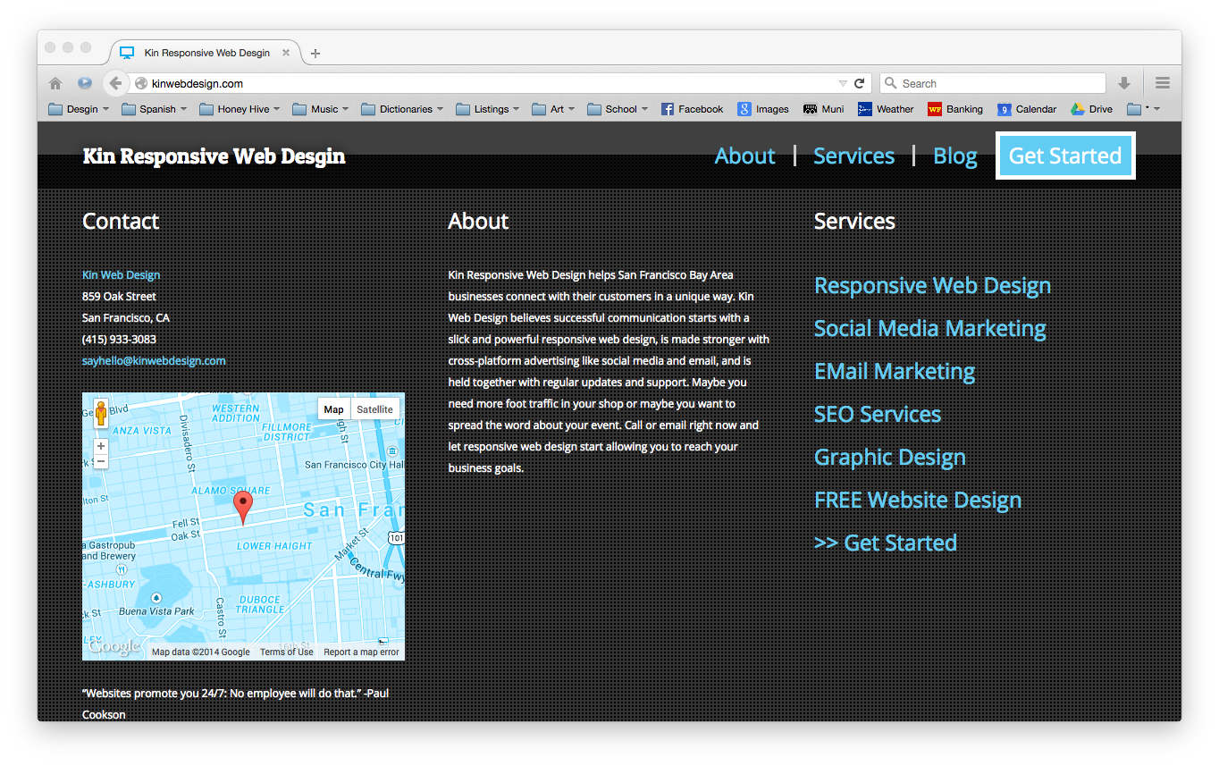The image size is (1219, 766).
Task: Expand the Honey Hive bookmarks folder
Action: point(240,109)
